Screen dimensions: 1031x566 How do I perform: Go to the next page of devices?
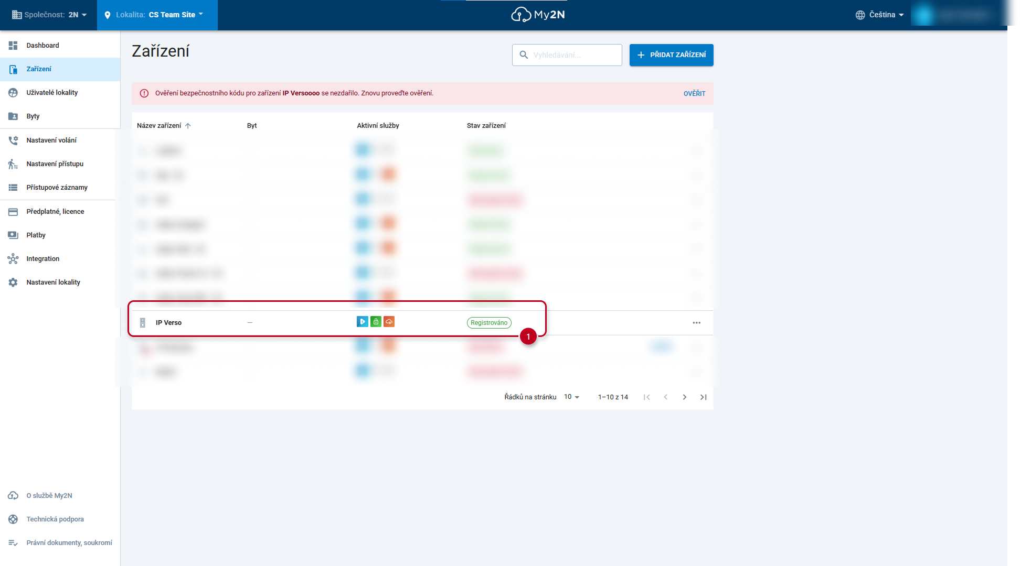[685, 397]
